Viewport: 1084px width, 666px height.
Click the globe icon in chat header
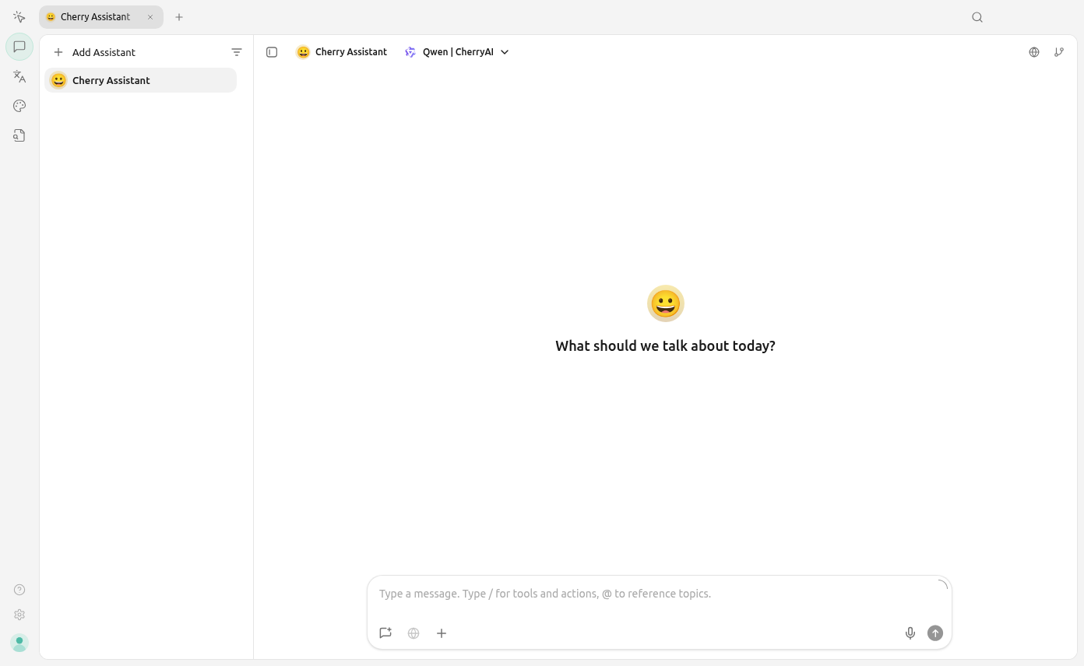(1034, 52)
